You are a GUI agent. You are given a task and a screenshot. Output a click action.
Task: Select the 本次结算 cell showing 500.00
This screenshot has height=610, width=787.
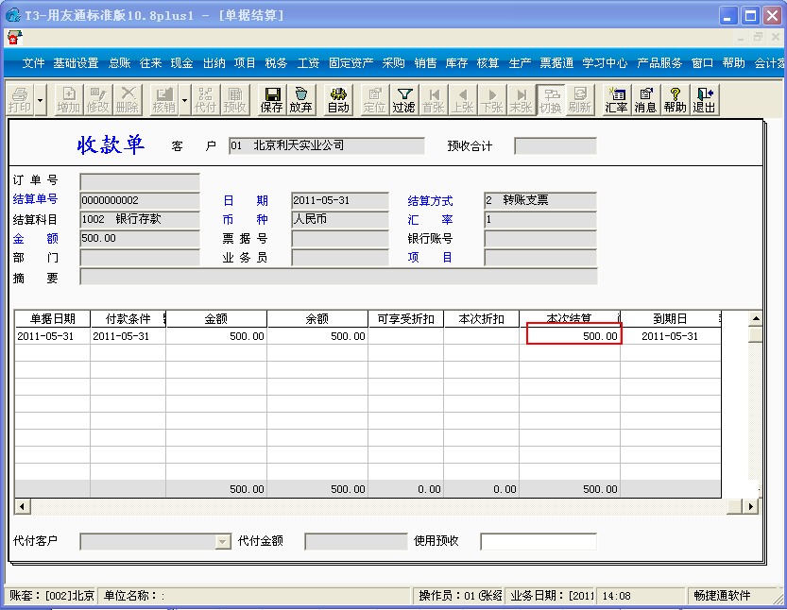point(574,333)
